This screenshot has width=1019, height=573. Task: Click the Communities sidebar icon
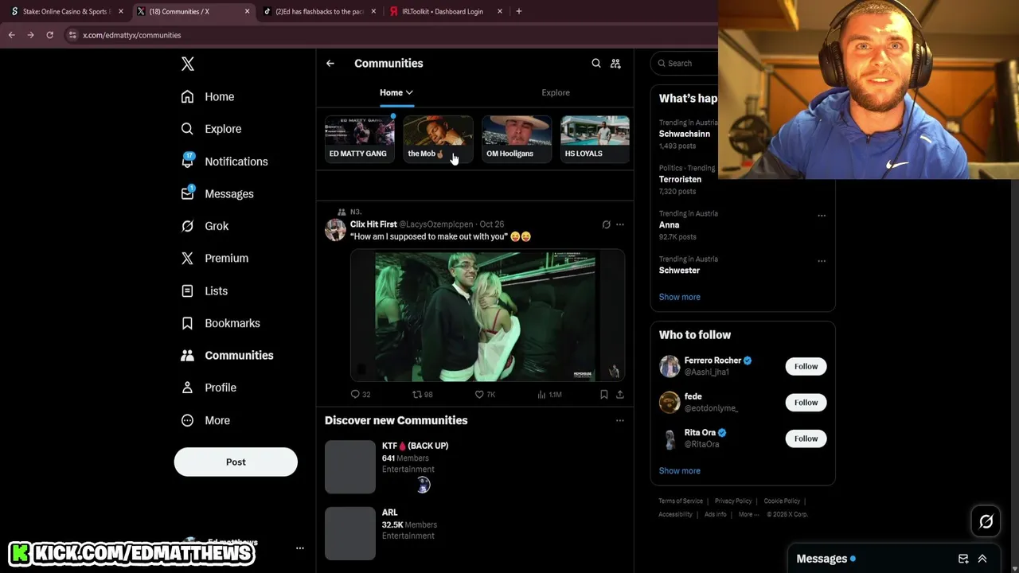click(187, 355)
